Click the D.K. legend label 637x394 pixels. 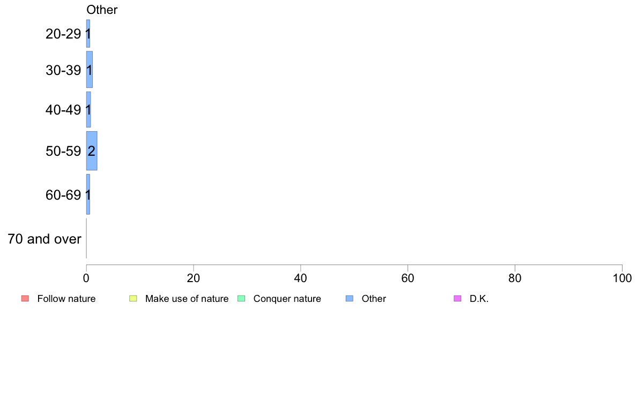click(x=479, y=299)
